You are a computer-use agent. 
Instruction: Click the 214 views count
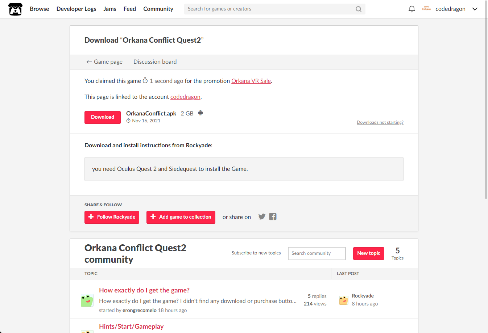[x=315, y=304]
